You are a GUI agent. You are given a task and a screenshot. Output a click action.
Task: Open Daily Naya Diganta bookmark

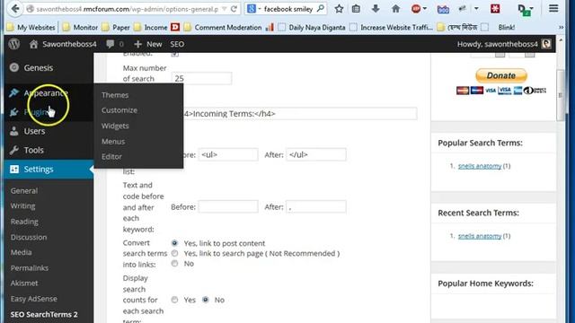tap(312, 27)
